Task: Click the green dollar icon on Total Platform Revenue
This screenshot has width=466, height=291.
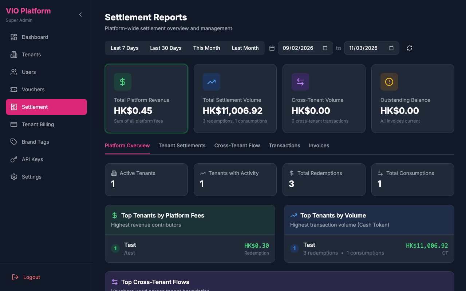Action: (122, 81)
